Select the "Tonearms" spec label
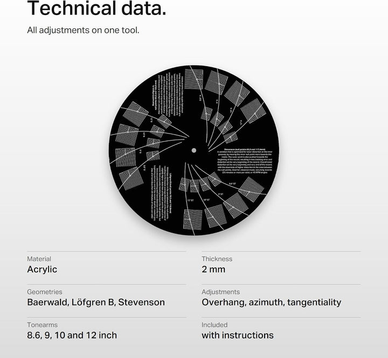 click(43, 325)
